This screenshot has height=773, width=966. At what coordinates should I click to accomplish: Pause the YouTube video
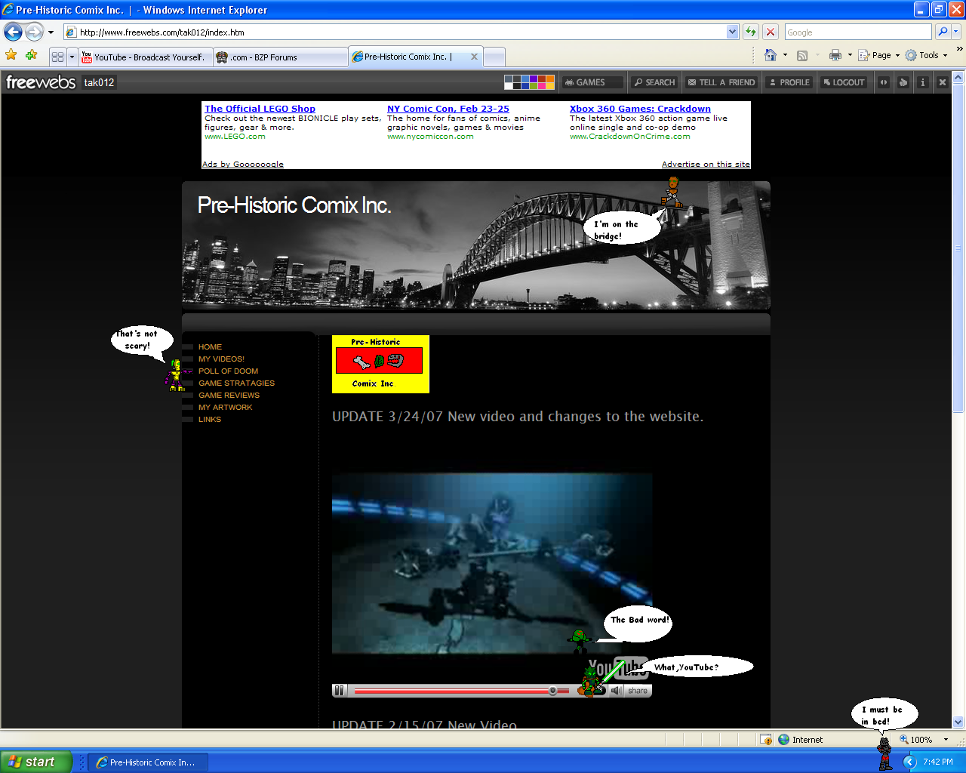tap(340, 691)
